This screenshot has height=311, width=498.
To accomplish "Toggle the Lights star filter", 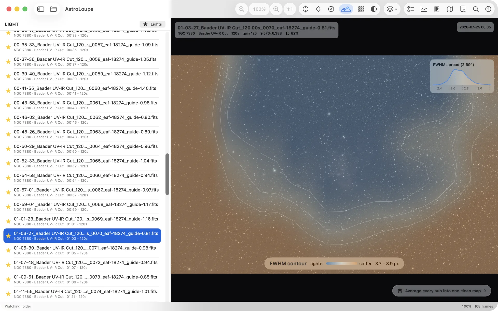I will [153, 24].
